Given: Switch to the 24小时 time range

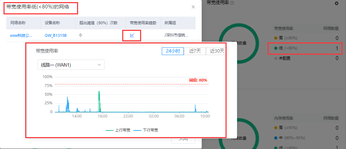Looking at the screenshot, I should coord(173,51).
